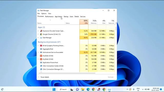
Task: Click Antimalware disk value 5.9 MB/s
Action: [x=102, y=52]
